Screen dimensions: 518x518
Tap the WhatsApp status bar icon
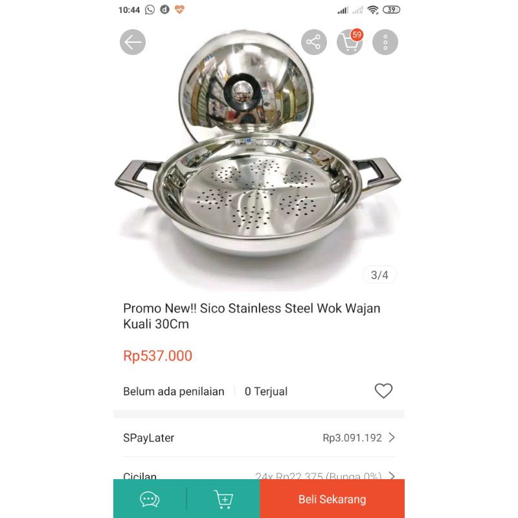pyautogui.click(x=150, y=10)
